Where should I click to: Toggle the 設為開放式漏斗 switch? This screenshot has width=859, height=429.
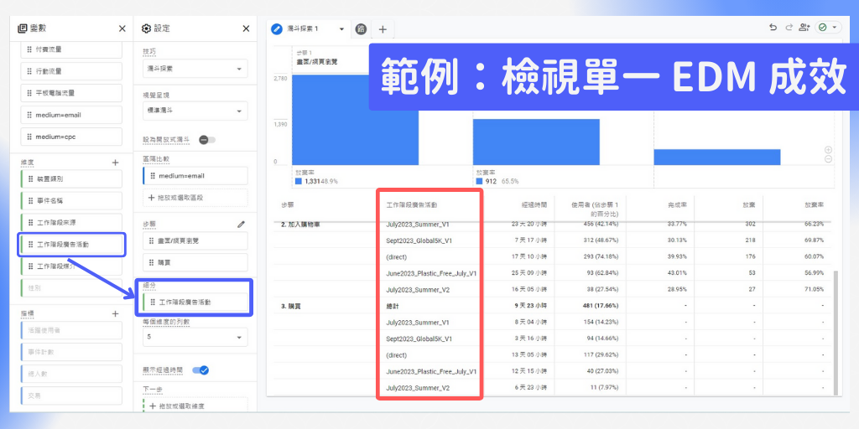[207, 140]
